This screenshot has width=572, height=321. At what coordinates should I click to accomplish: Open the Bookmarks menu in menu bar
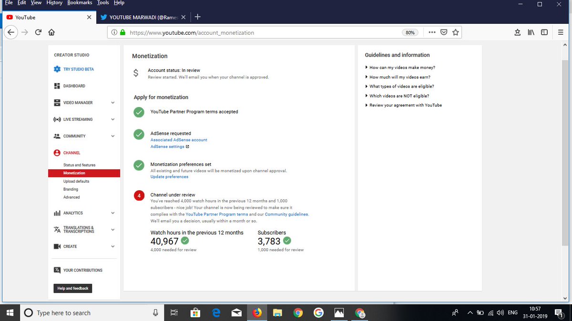point(80,3)
